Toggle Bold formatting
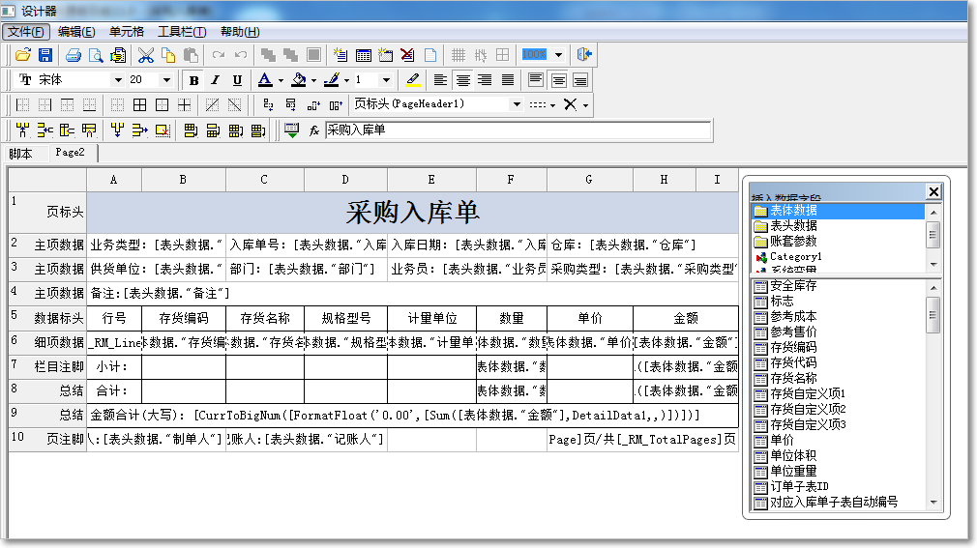Viewport: 977px width, 548px height. coord(193,80)
